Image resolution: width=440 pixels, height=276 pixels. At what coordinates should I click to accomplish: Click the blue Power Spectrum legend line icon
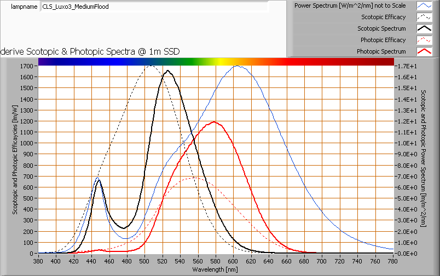[424, 5]
